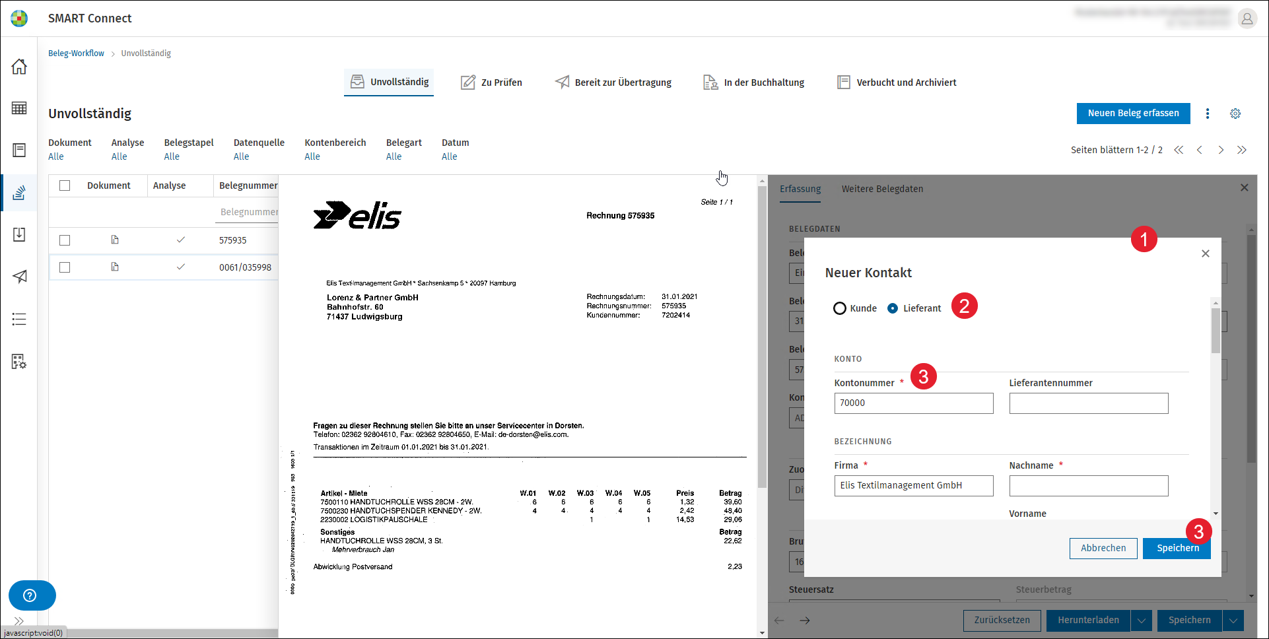Open the table grid icon in sidebar
The width and height of the screenshot is (1269, 639).
click(19, 108)
